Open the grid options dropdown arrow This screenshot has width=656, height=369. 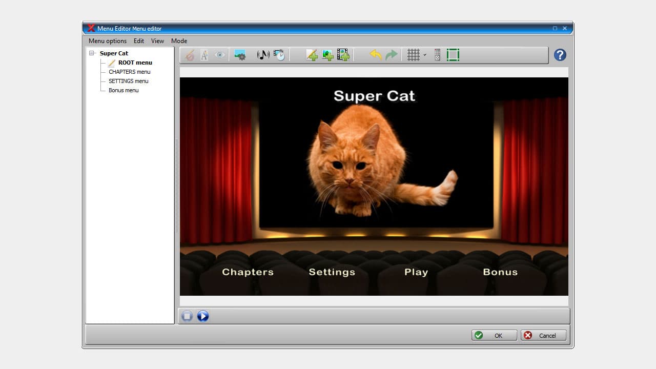click(424, 55)
